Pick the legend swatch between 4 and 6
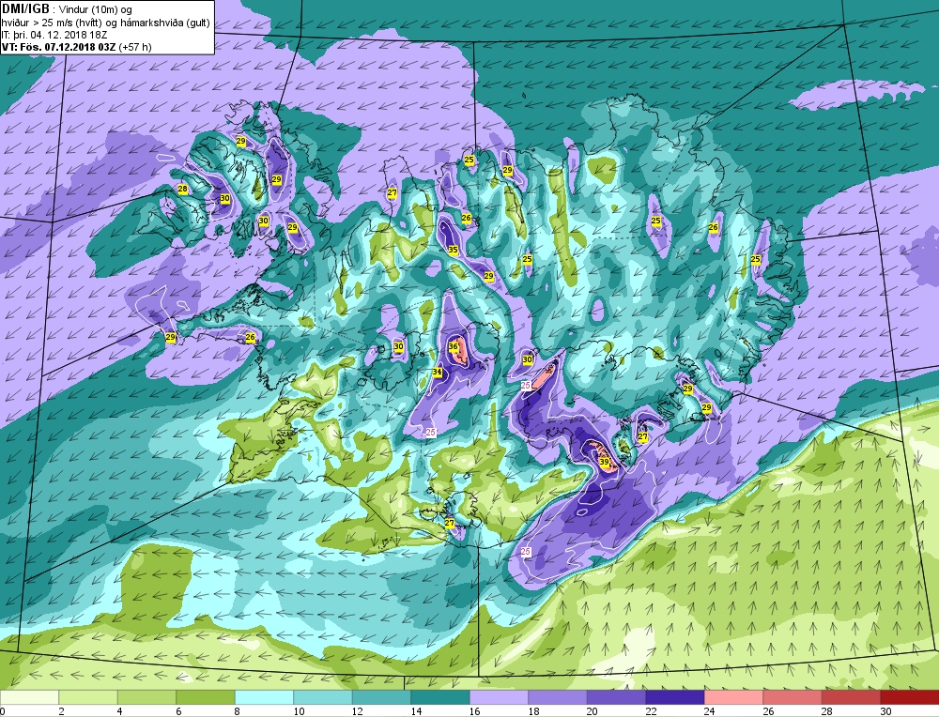 click(146, 697)
